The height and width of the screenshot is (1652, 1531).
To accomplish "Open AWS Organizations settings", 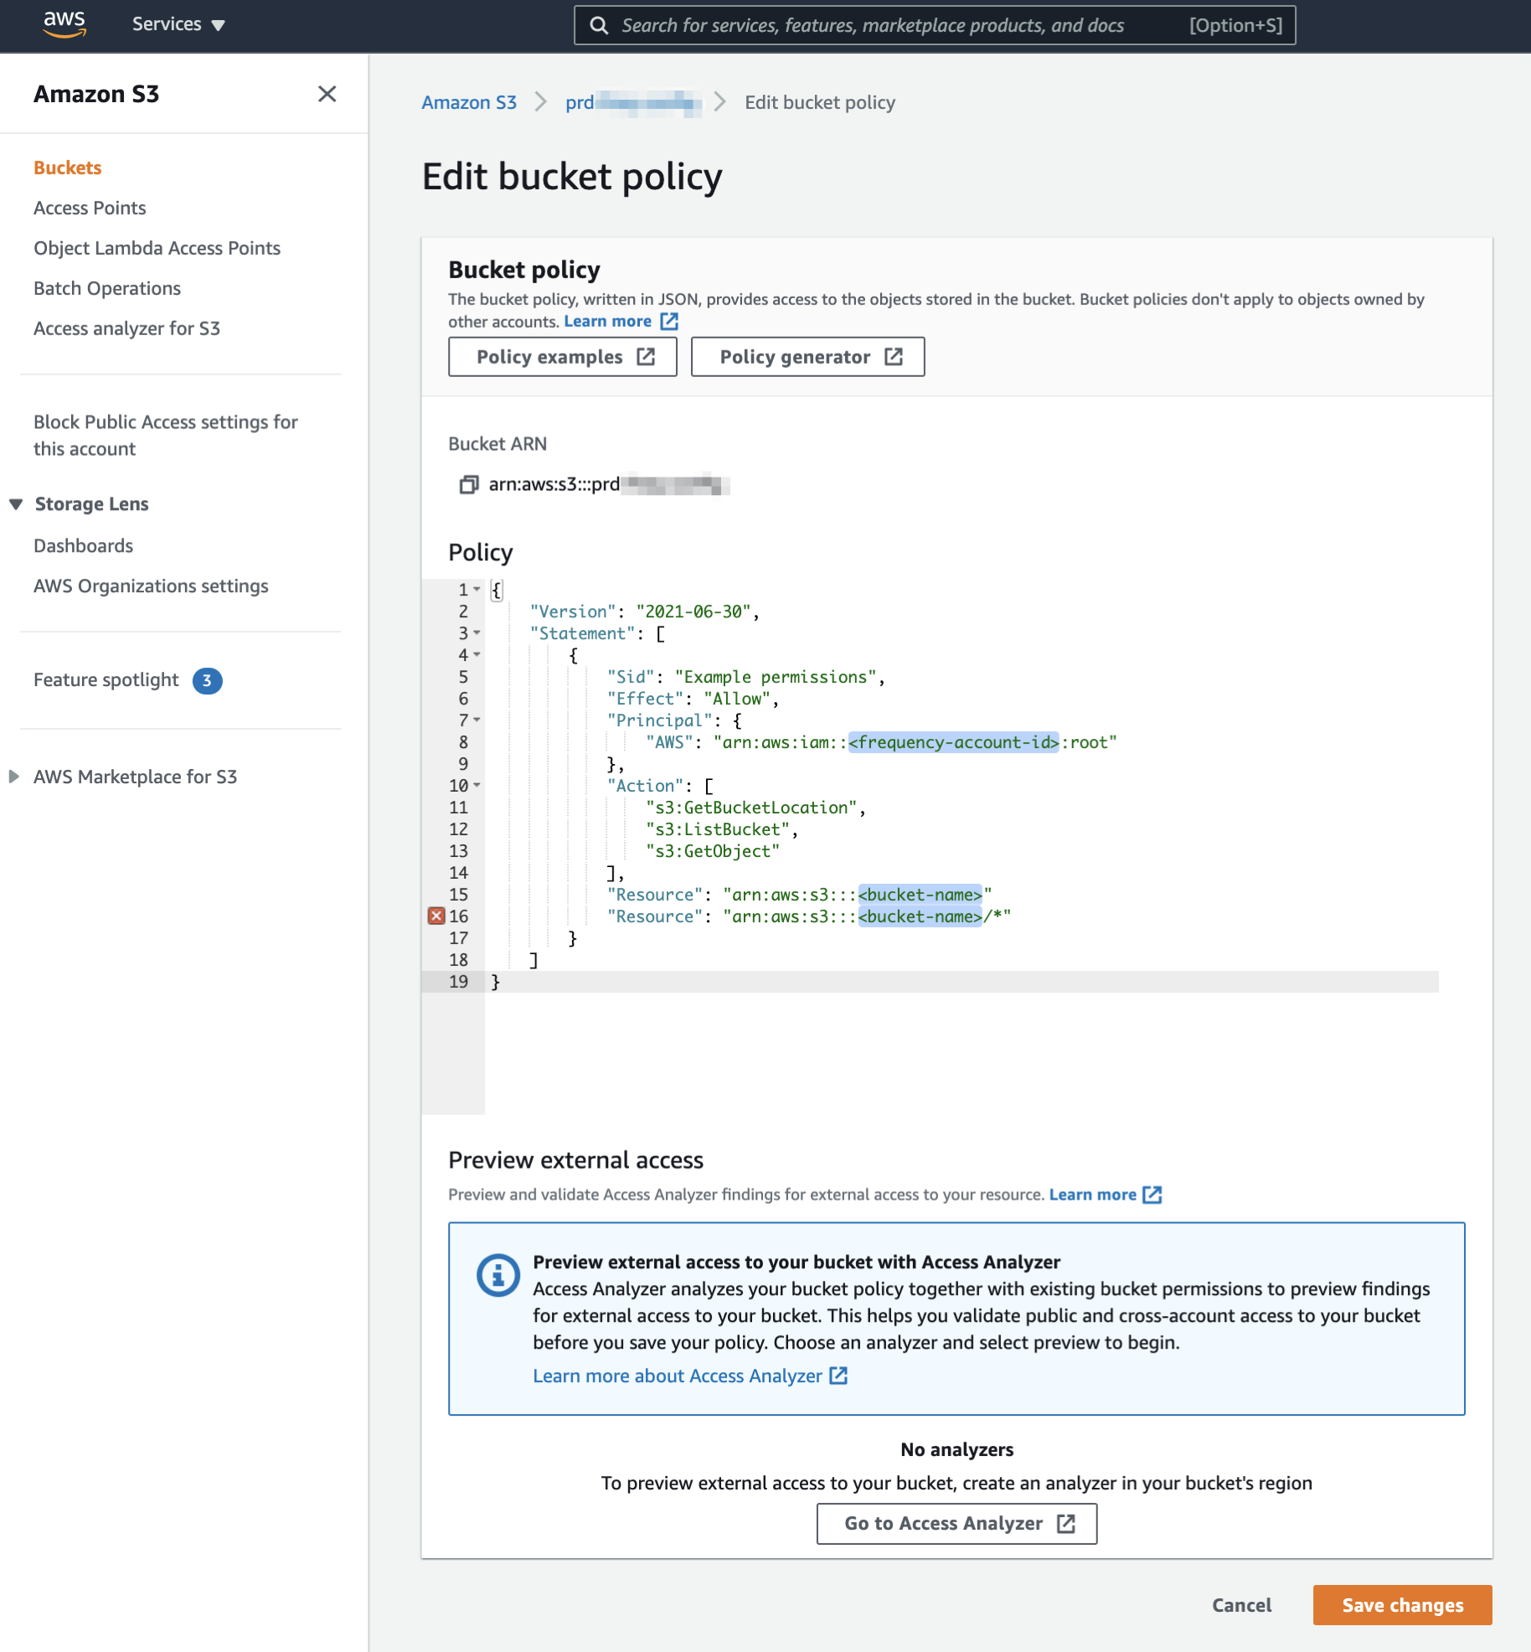I will pyautogui.click(x=151, y=586).
